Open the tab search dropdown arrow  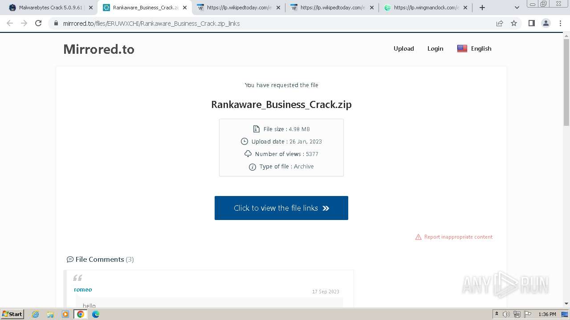517,8
